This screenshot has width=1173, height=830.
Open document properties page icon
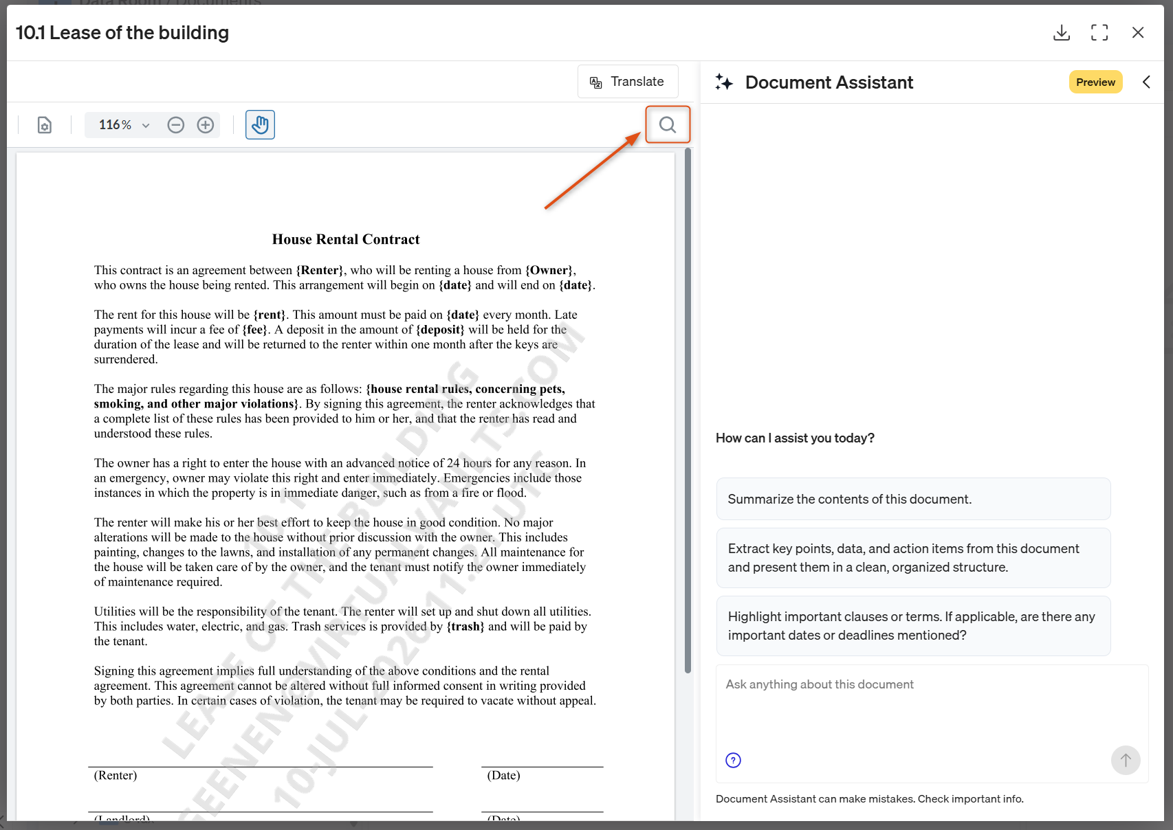45,125
